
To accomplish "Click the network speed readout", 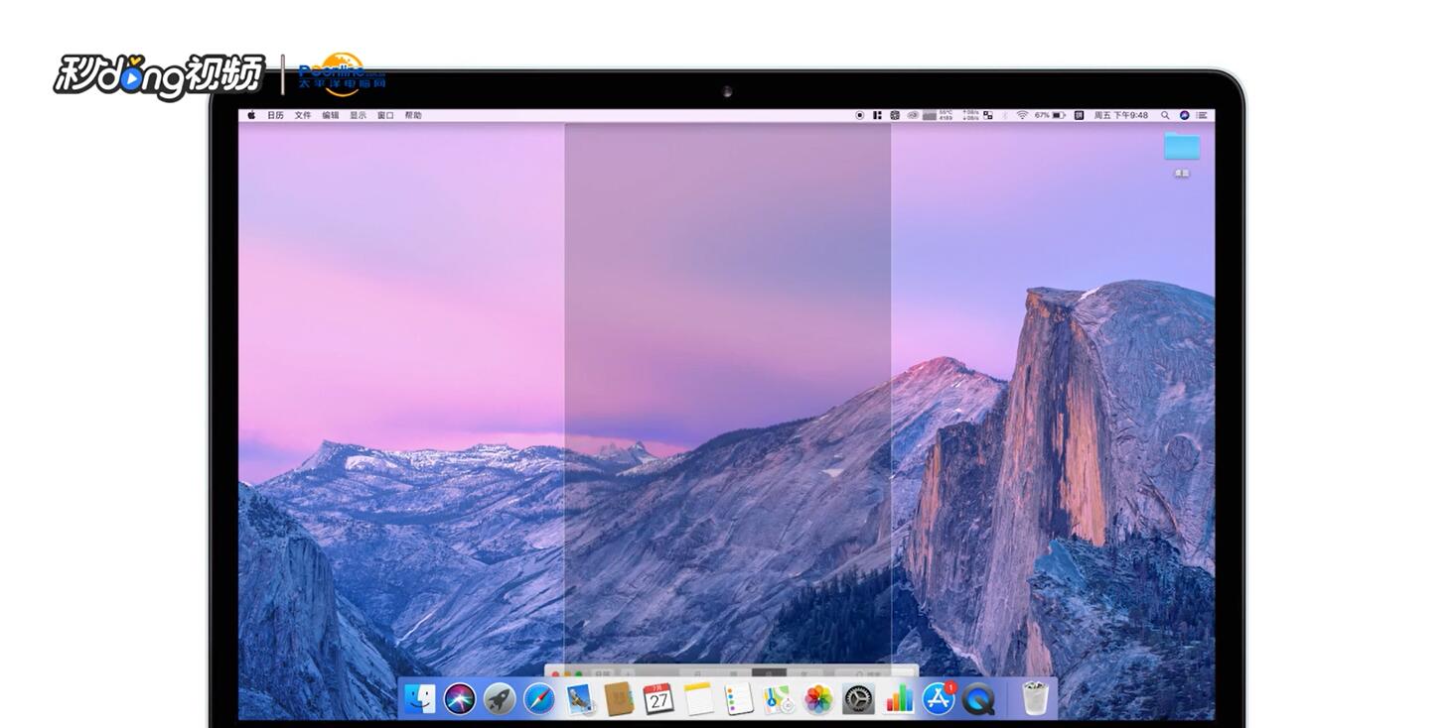I will 971,115.
